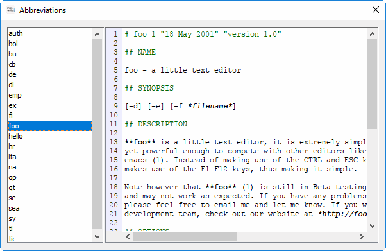Image resolution: width=386 pixels, height=251 pixels.
Task: Click the '# foo 1' header line in the preview
Action: (x=203, y=34)
